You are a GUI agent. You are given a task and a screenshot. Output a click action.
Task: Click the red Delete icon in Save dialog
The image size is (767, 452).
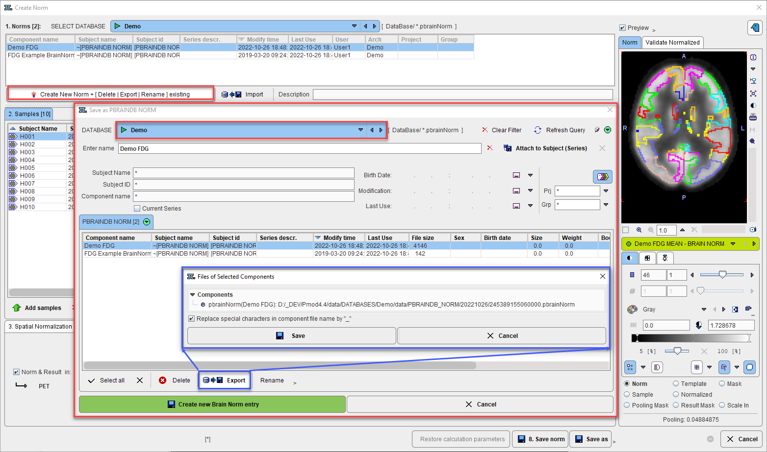[x=162, y=381]
